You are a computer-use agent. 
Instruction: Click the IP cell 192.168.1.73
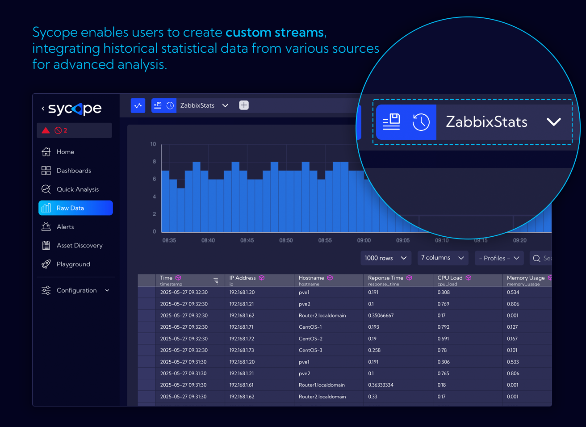(242, 350)
